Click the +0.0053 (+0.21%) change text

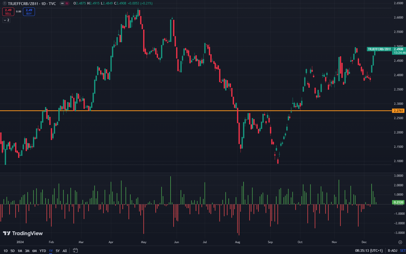coord(140,3)
